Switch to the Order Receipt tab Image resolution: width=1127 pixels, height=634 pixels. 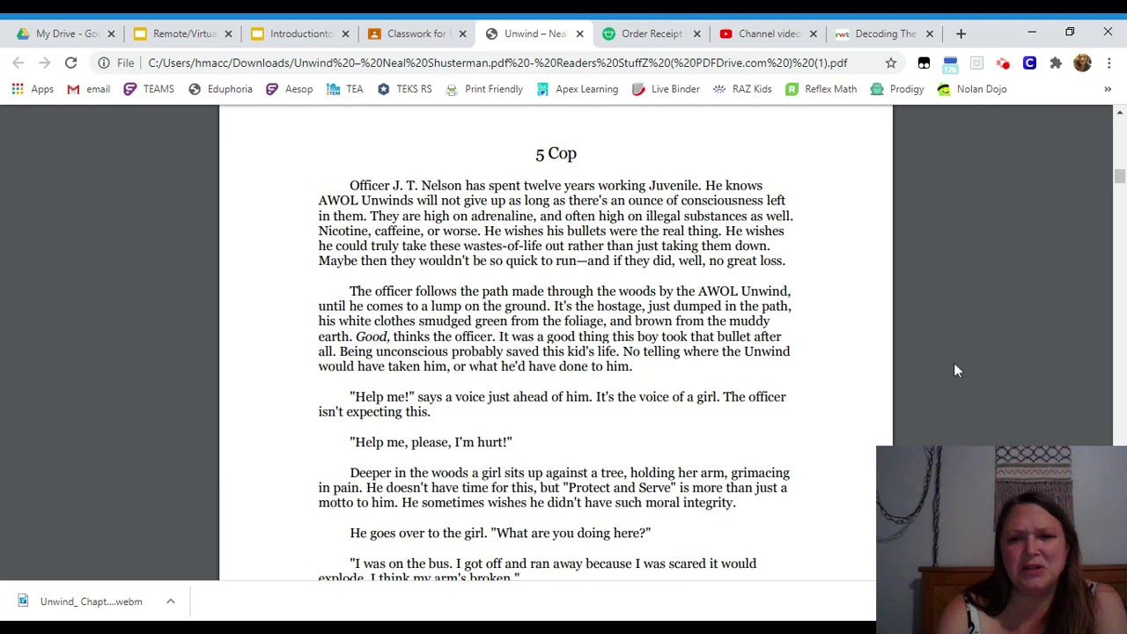pyautogui.click(x=645, y=33)
